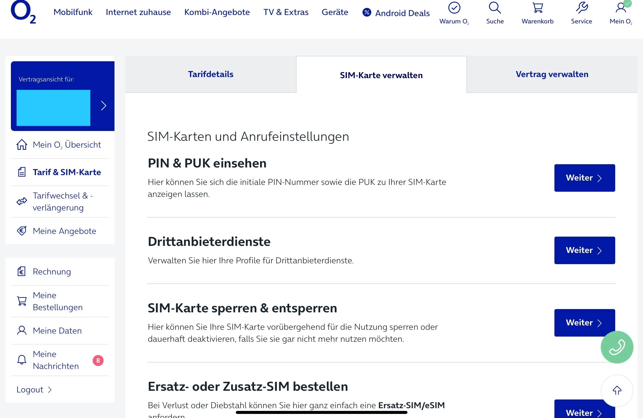
Task: Switch to Vertrag verwalten tab
Action: [x=552, y=74]
